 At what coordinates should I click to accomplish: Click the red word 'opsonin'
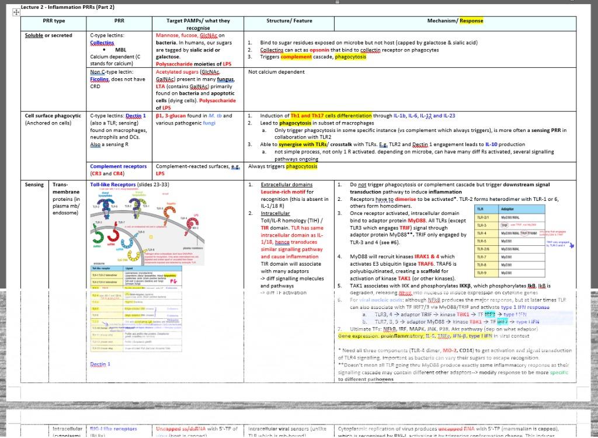pyautogui.click(x=319, y=50)
